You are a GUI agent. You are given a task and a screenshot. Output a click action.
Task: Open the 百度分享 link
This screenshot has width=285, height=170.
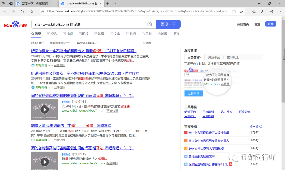245,112
